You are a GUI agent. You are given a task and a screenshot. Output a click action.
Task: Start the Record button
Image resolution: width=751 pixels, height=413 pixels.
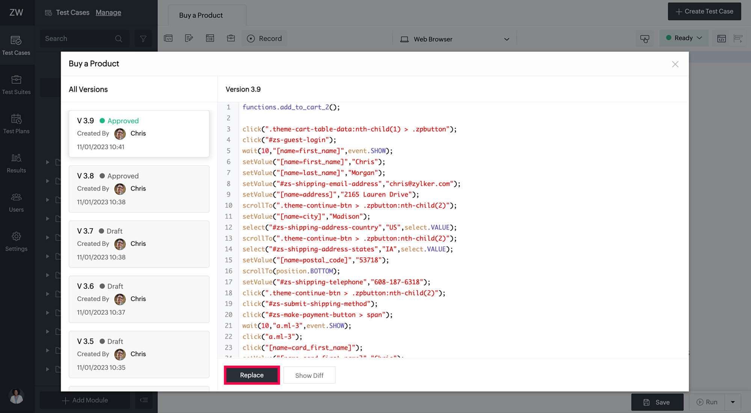[x=264, y=39]
